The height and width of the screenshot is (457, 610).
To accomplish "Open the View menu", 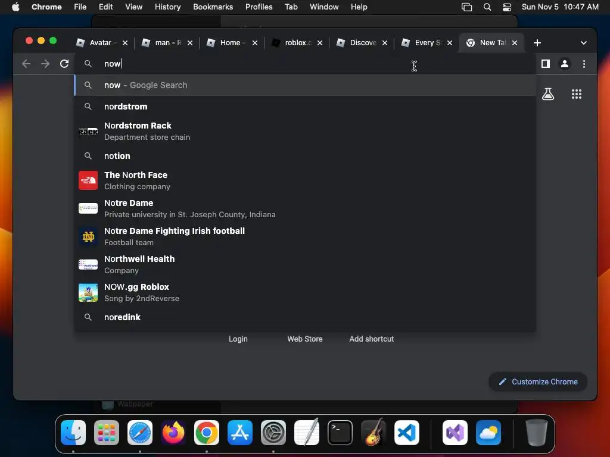I will pos(133,7).
